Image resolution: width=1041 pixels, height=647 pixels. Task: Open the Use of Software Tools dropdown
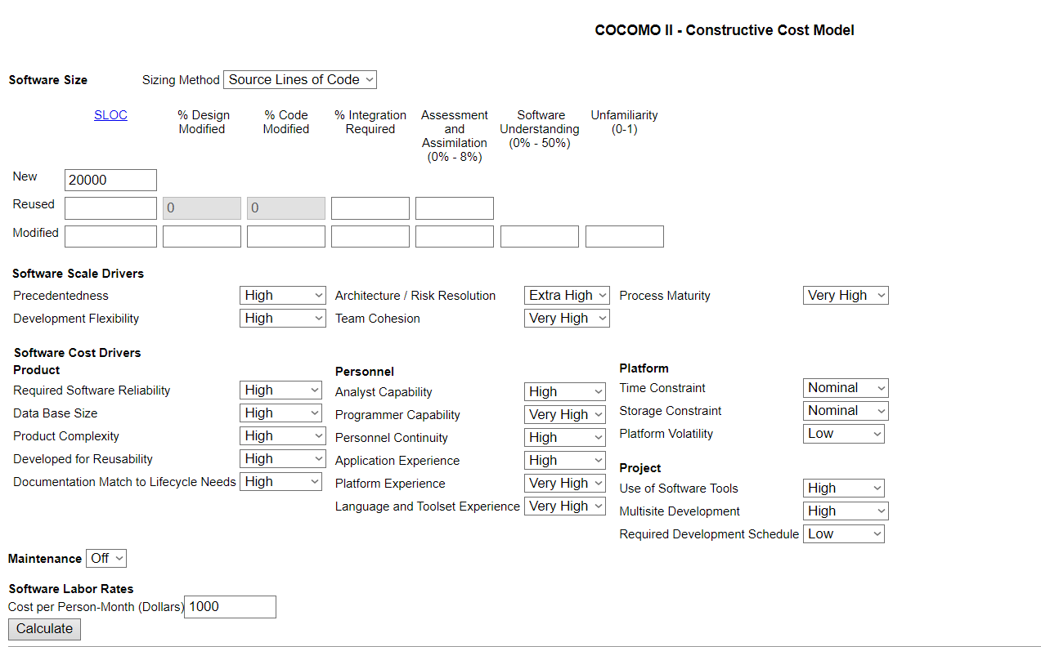click(x=844, y=489)
